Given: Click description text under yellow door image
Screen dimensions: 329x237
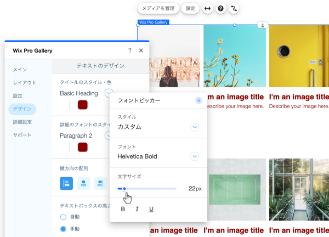Looking at the screenshot, I should pos(299,106).
